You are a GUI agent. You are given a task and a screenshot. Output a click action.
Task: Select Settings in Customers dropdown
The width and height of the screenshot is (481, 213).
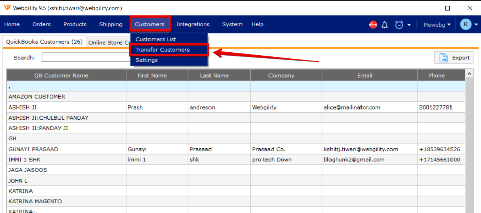pyautogui.click(x=169, y=60)
